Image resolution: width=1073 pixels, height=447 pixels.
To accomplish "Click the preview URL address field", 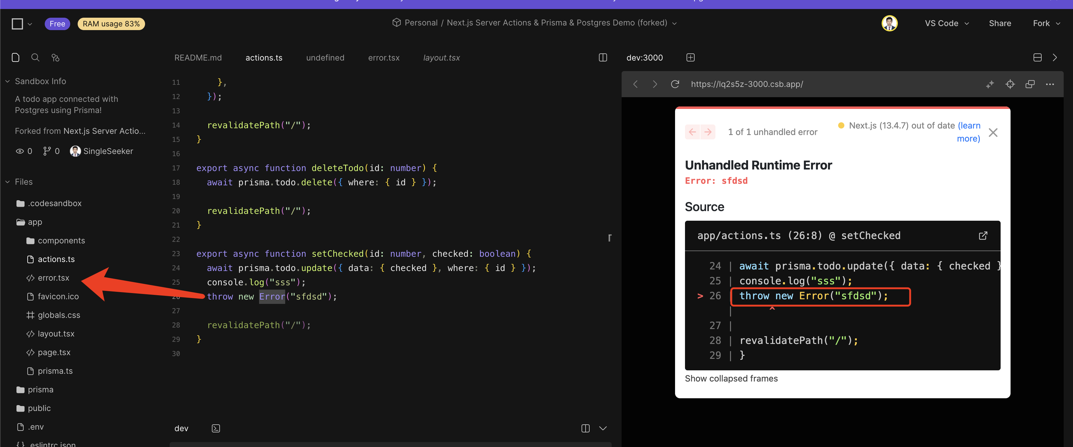I will pos(747,84).
